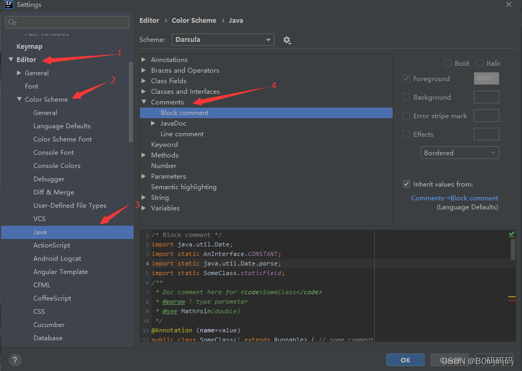
Task: Expand Braces and Operators category
Action: coord(144,70)
